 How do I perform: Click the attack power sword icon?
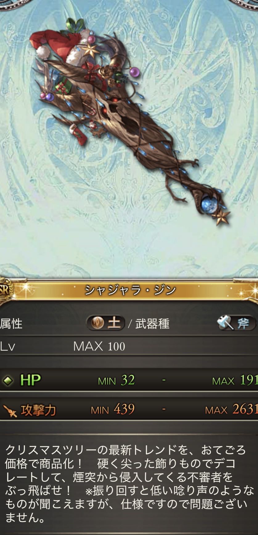tap(10, 410)
